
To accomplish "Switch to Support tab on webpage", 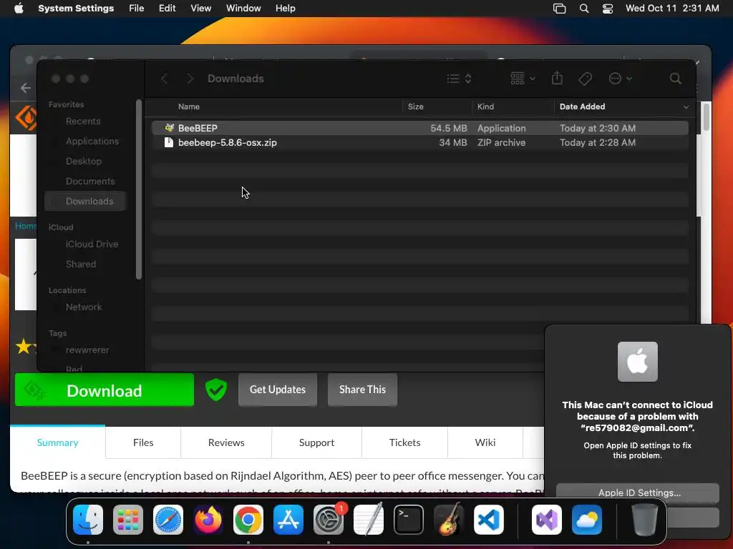I will tap(316, 442).
